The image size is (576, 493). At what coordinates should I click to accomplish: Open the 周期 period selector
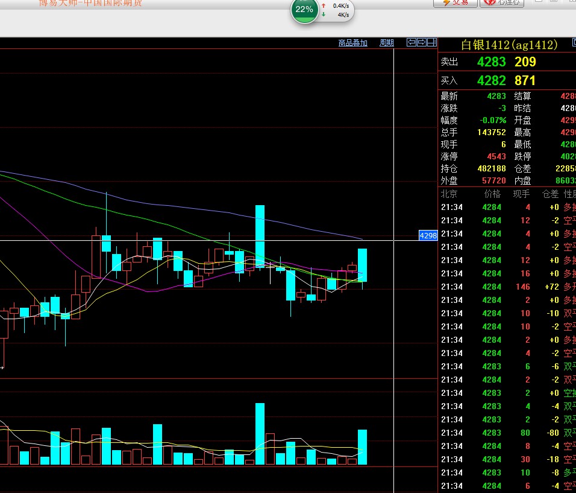386,43
